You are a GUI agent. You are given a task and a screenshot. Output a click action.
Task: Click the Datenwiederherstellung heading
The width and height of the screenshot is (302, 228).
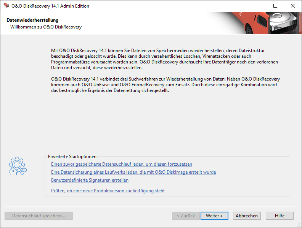point(32,20)
